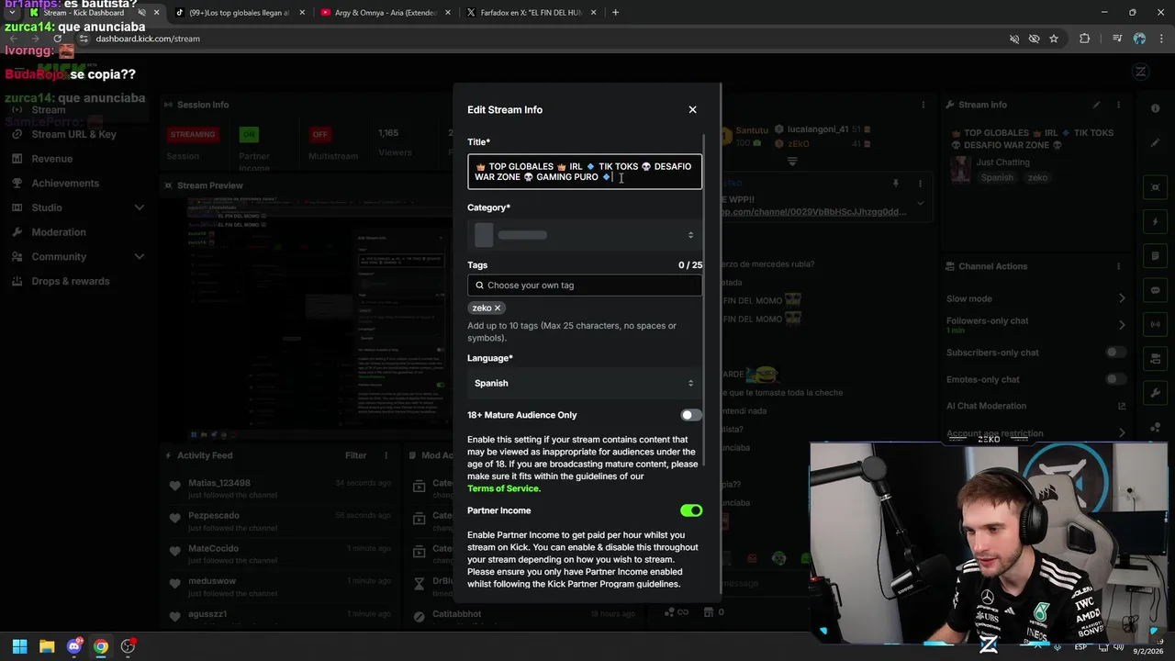The image size is (1175, 661).
Task: Click the info icon in right rail
Action: pyautogui.click(x=1155, y=108)
